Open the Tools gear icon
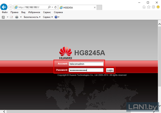 (x=153, y=7)
